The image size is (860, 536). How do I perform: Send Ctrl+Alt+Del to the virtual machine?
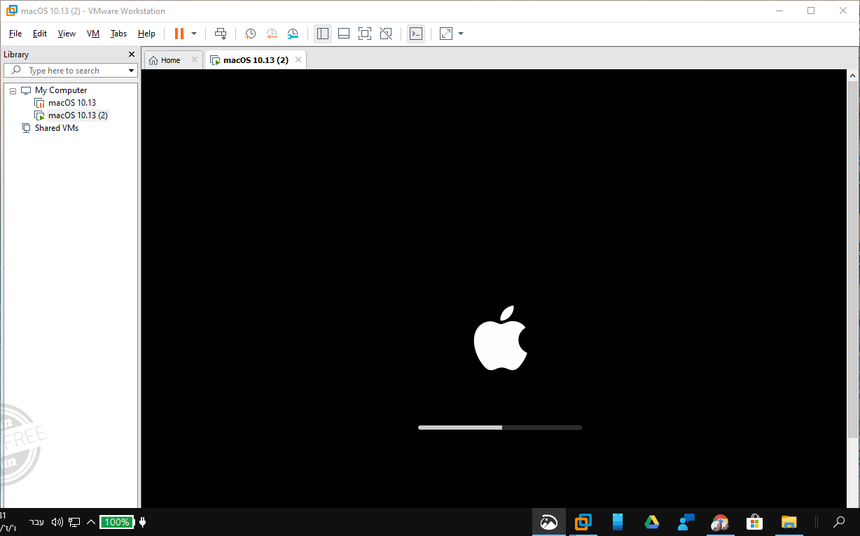(221, 34)
